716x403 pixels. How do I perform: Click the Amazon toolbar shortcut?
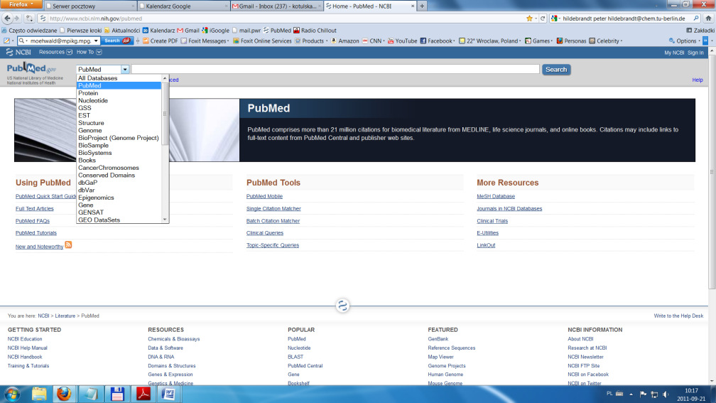[x=345, y=41]
